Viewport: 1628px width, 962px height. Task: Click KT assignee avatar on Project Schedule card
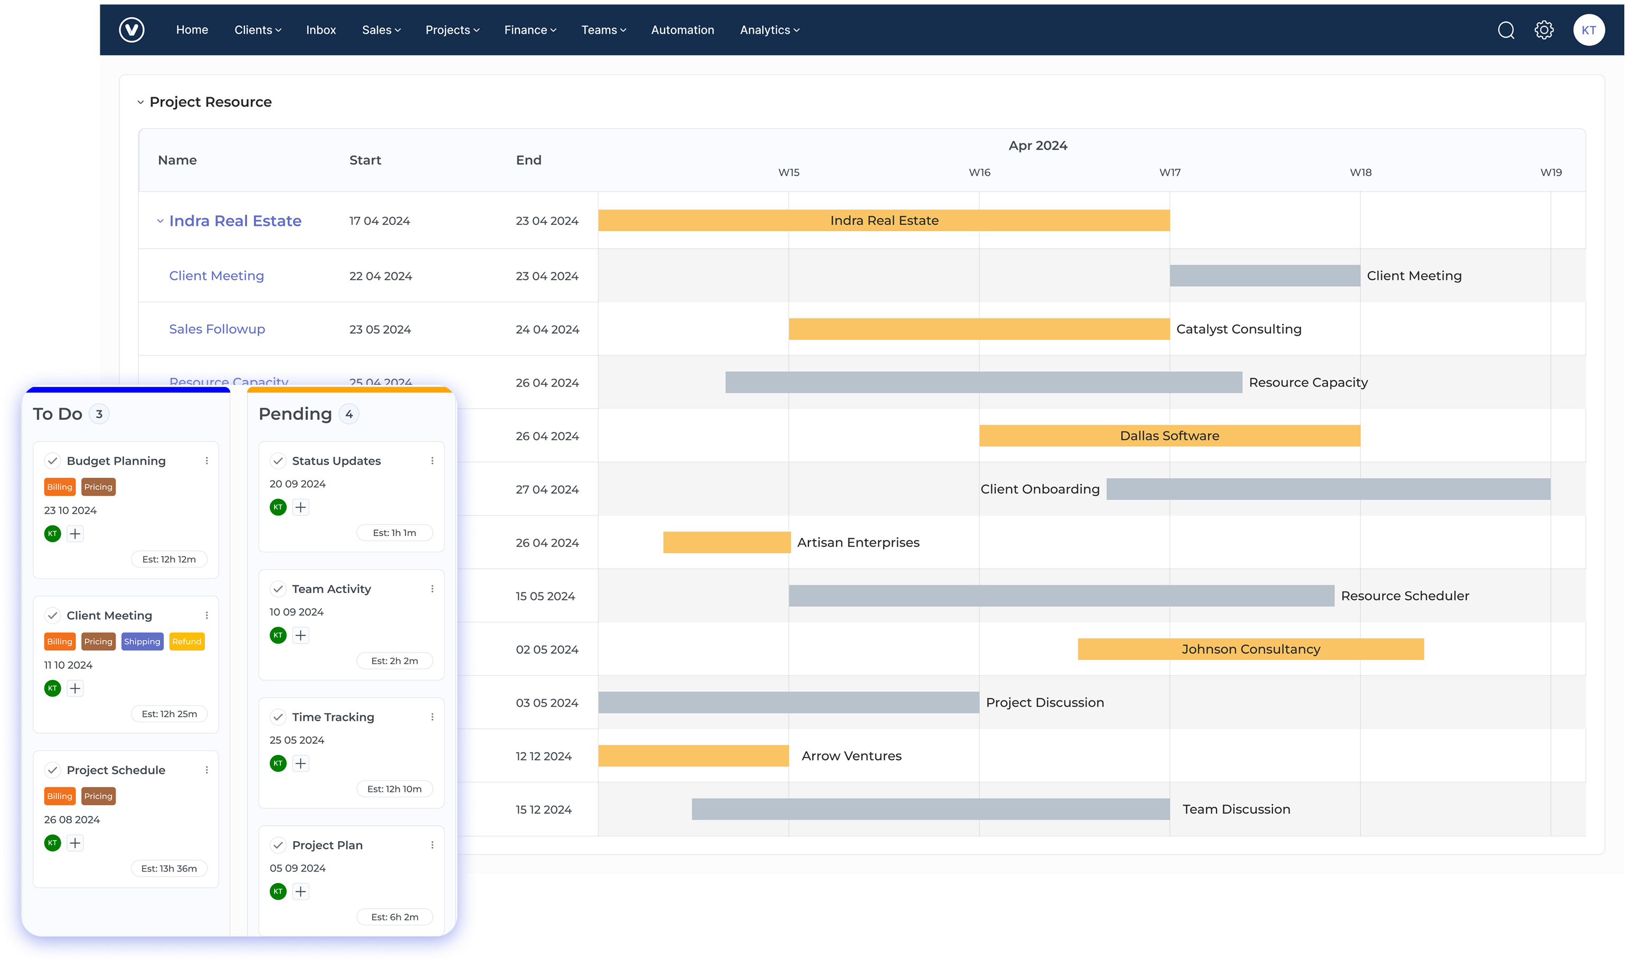click(x=52, y=843)
